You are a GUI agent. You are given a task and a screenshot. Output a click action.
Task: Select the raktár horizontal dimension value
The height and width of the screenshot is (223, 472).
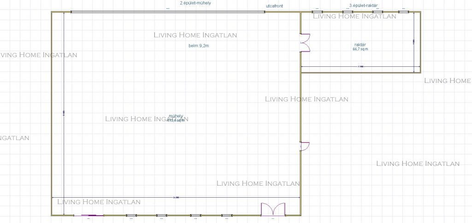click(x=361, y=67)
